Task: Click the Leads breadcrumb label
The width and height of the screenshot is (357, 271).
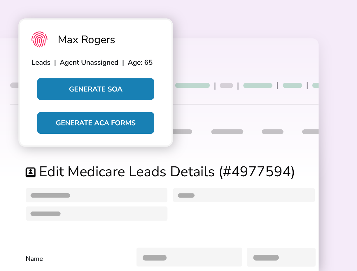Action: pos(41,62)
